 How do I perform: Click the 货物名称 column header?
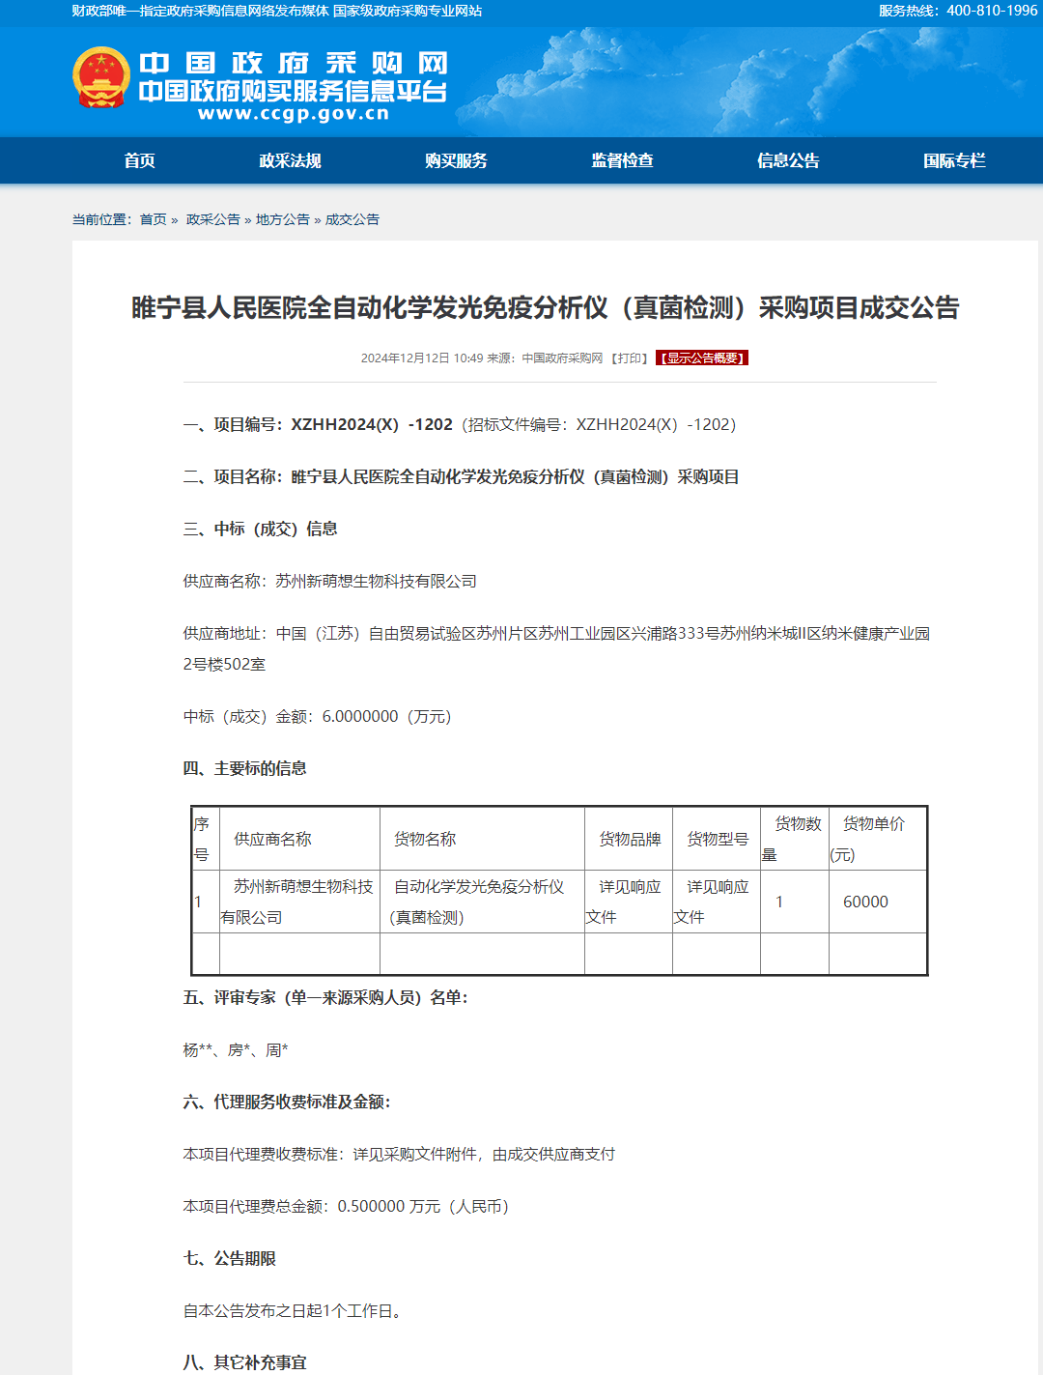click(x=425, y=839)
